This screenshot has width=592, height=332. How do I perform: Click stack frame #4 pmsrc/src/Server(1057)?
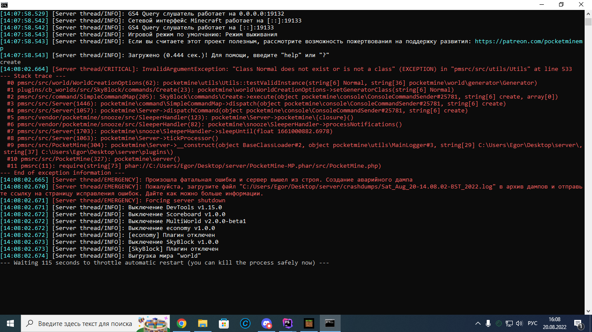point(237,111)
